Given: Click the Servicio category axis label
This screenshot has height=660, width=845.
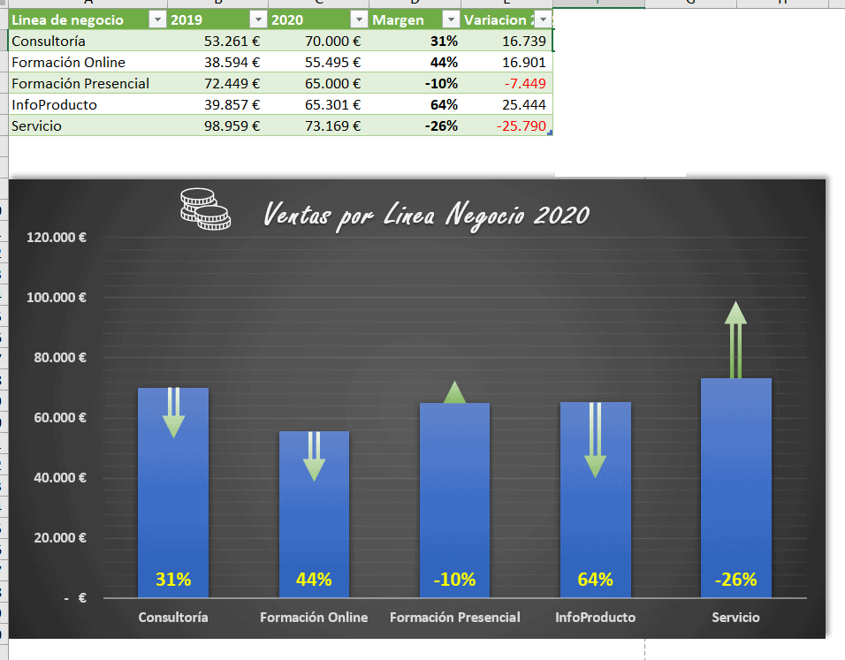Looking at the screenshot, I should point(736,618).
